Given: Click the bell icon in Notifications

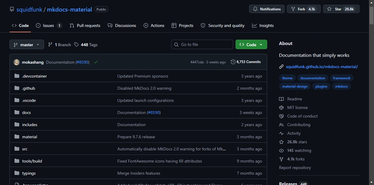Looking at the screenshot, I should [x=255, y=9].
